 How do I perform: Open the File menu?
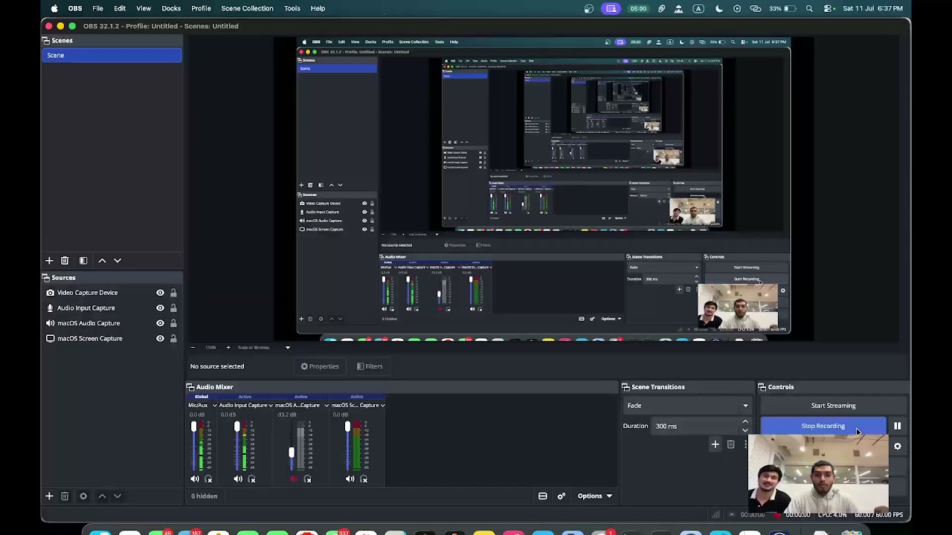pyautogui.click(x=97, y=8)
